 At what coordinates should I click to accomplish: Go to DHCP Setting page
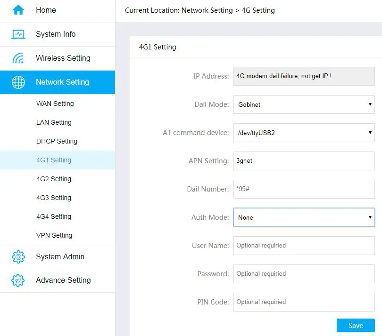point(57,141)
